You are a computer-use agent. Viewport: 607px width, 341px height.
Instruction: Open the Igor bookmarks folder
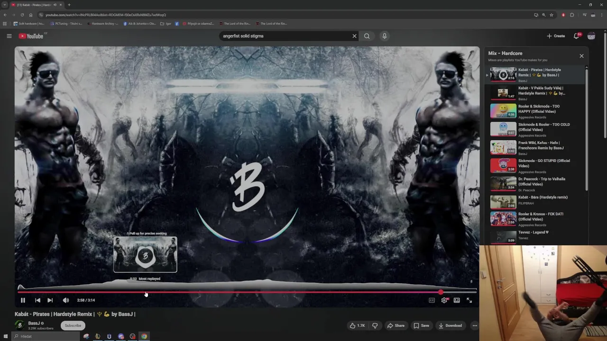(x=166, y=24)
